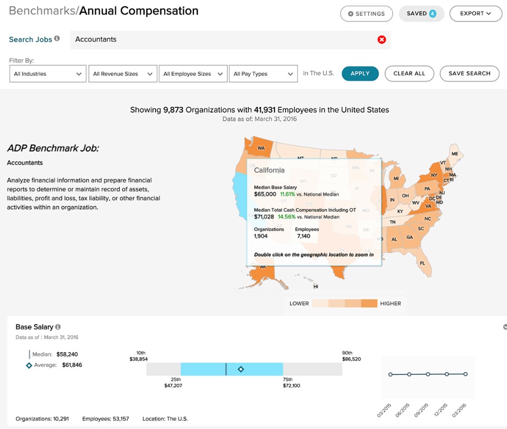Click info icon beside Search Jobs
Image resolution: width=507 pixels, height=429 pixels.
[57, 38]
